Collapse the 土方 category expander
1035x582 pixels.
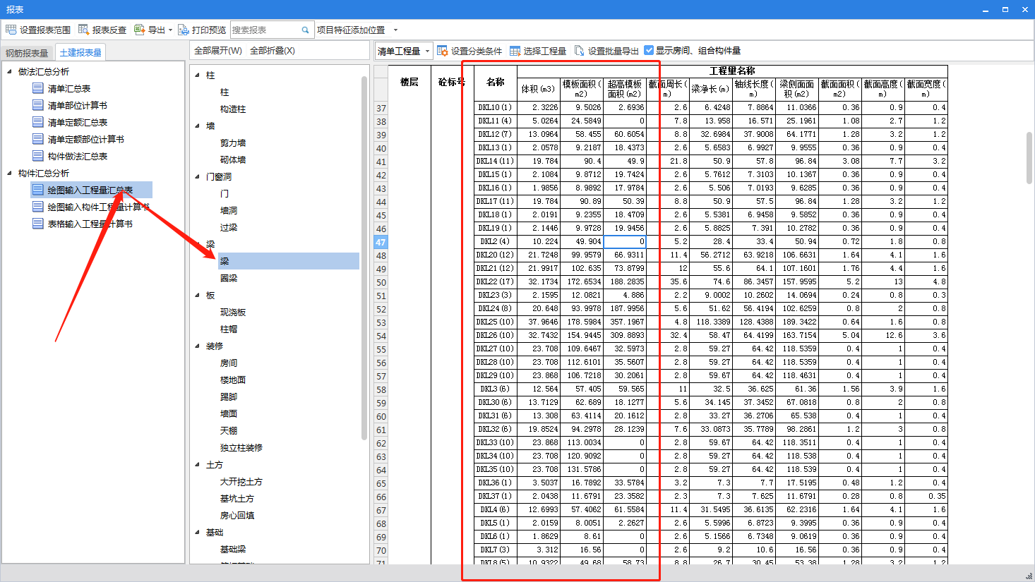click(x=198, y=464)
